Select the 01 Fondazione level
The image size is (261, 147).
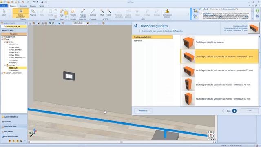tap(13, 60)
